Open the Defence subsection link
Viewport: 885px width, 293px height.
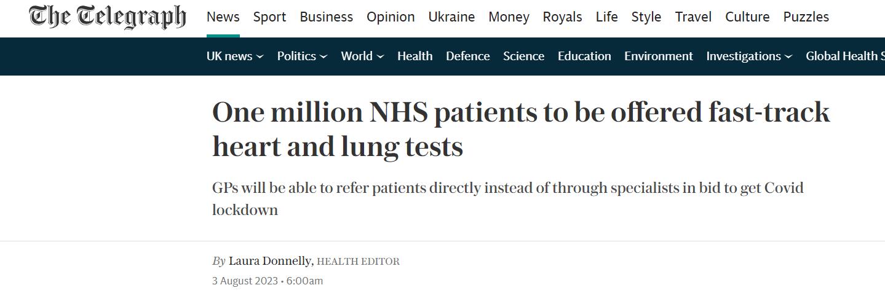[467, 57]
